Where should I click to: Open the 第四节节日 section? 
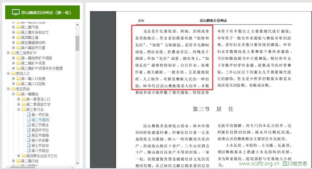point(40,130)
